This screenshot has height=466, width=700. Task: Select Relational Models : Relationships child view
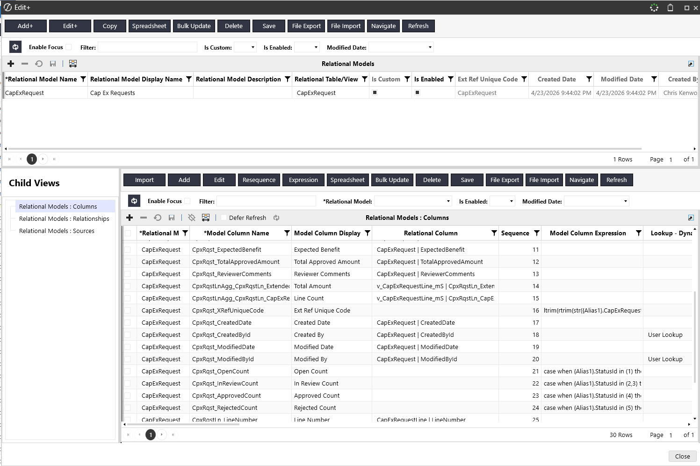point(64,218)
